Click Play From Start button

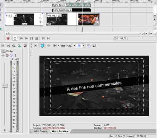point(21,38)
